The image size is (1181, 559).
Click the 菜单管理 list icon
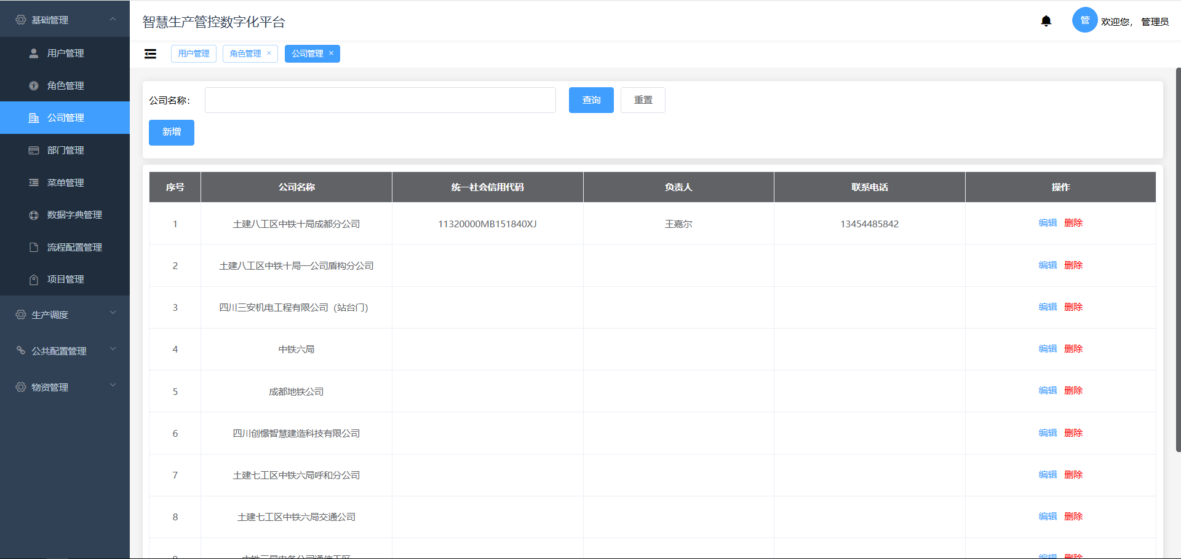(34, 182)
